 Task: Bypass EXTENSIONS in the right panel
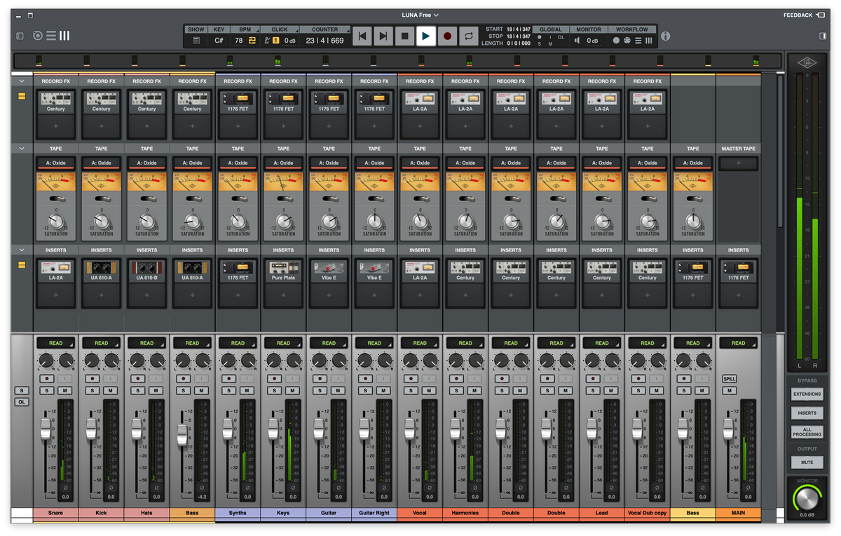[x=807, y=394]
